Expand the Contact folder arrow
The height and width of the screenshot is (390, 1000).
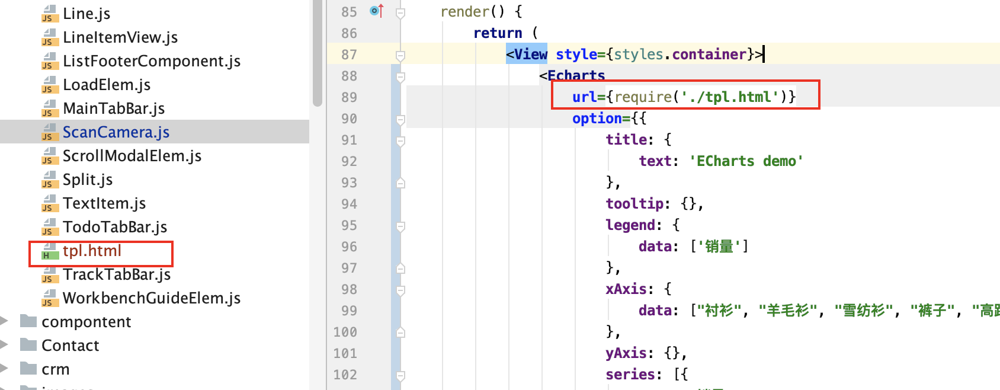coord(4,345)
